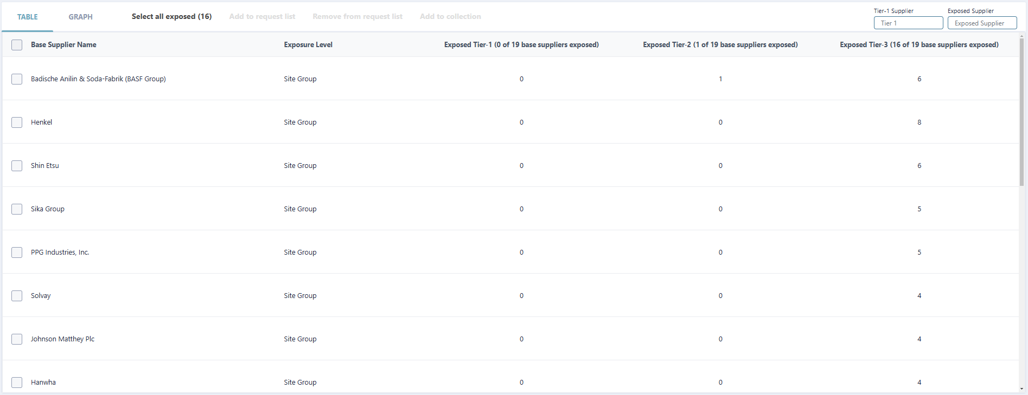
Task: Click Tier-3 value 4 in Hanwha row
Action: click(919, 383)
